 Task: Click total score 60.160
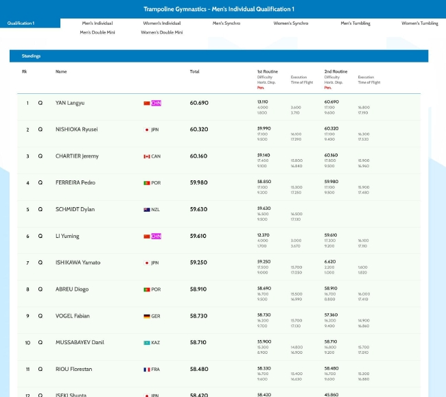coord(198,156)
